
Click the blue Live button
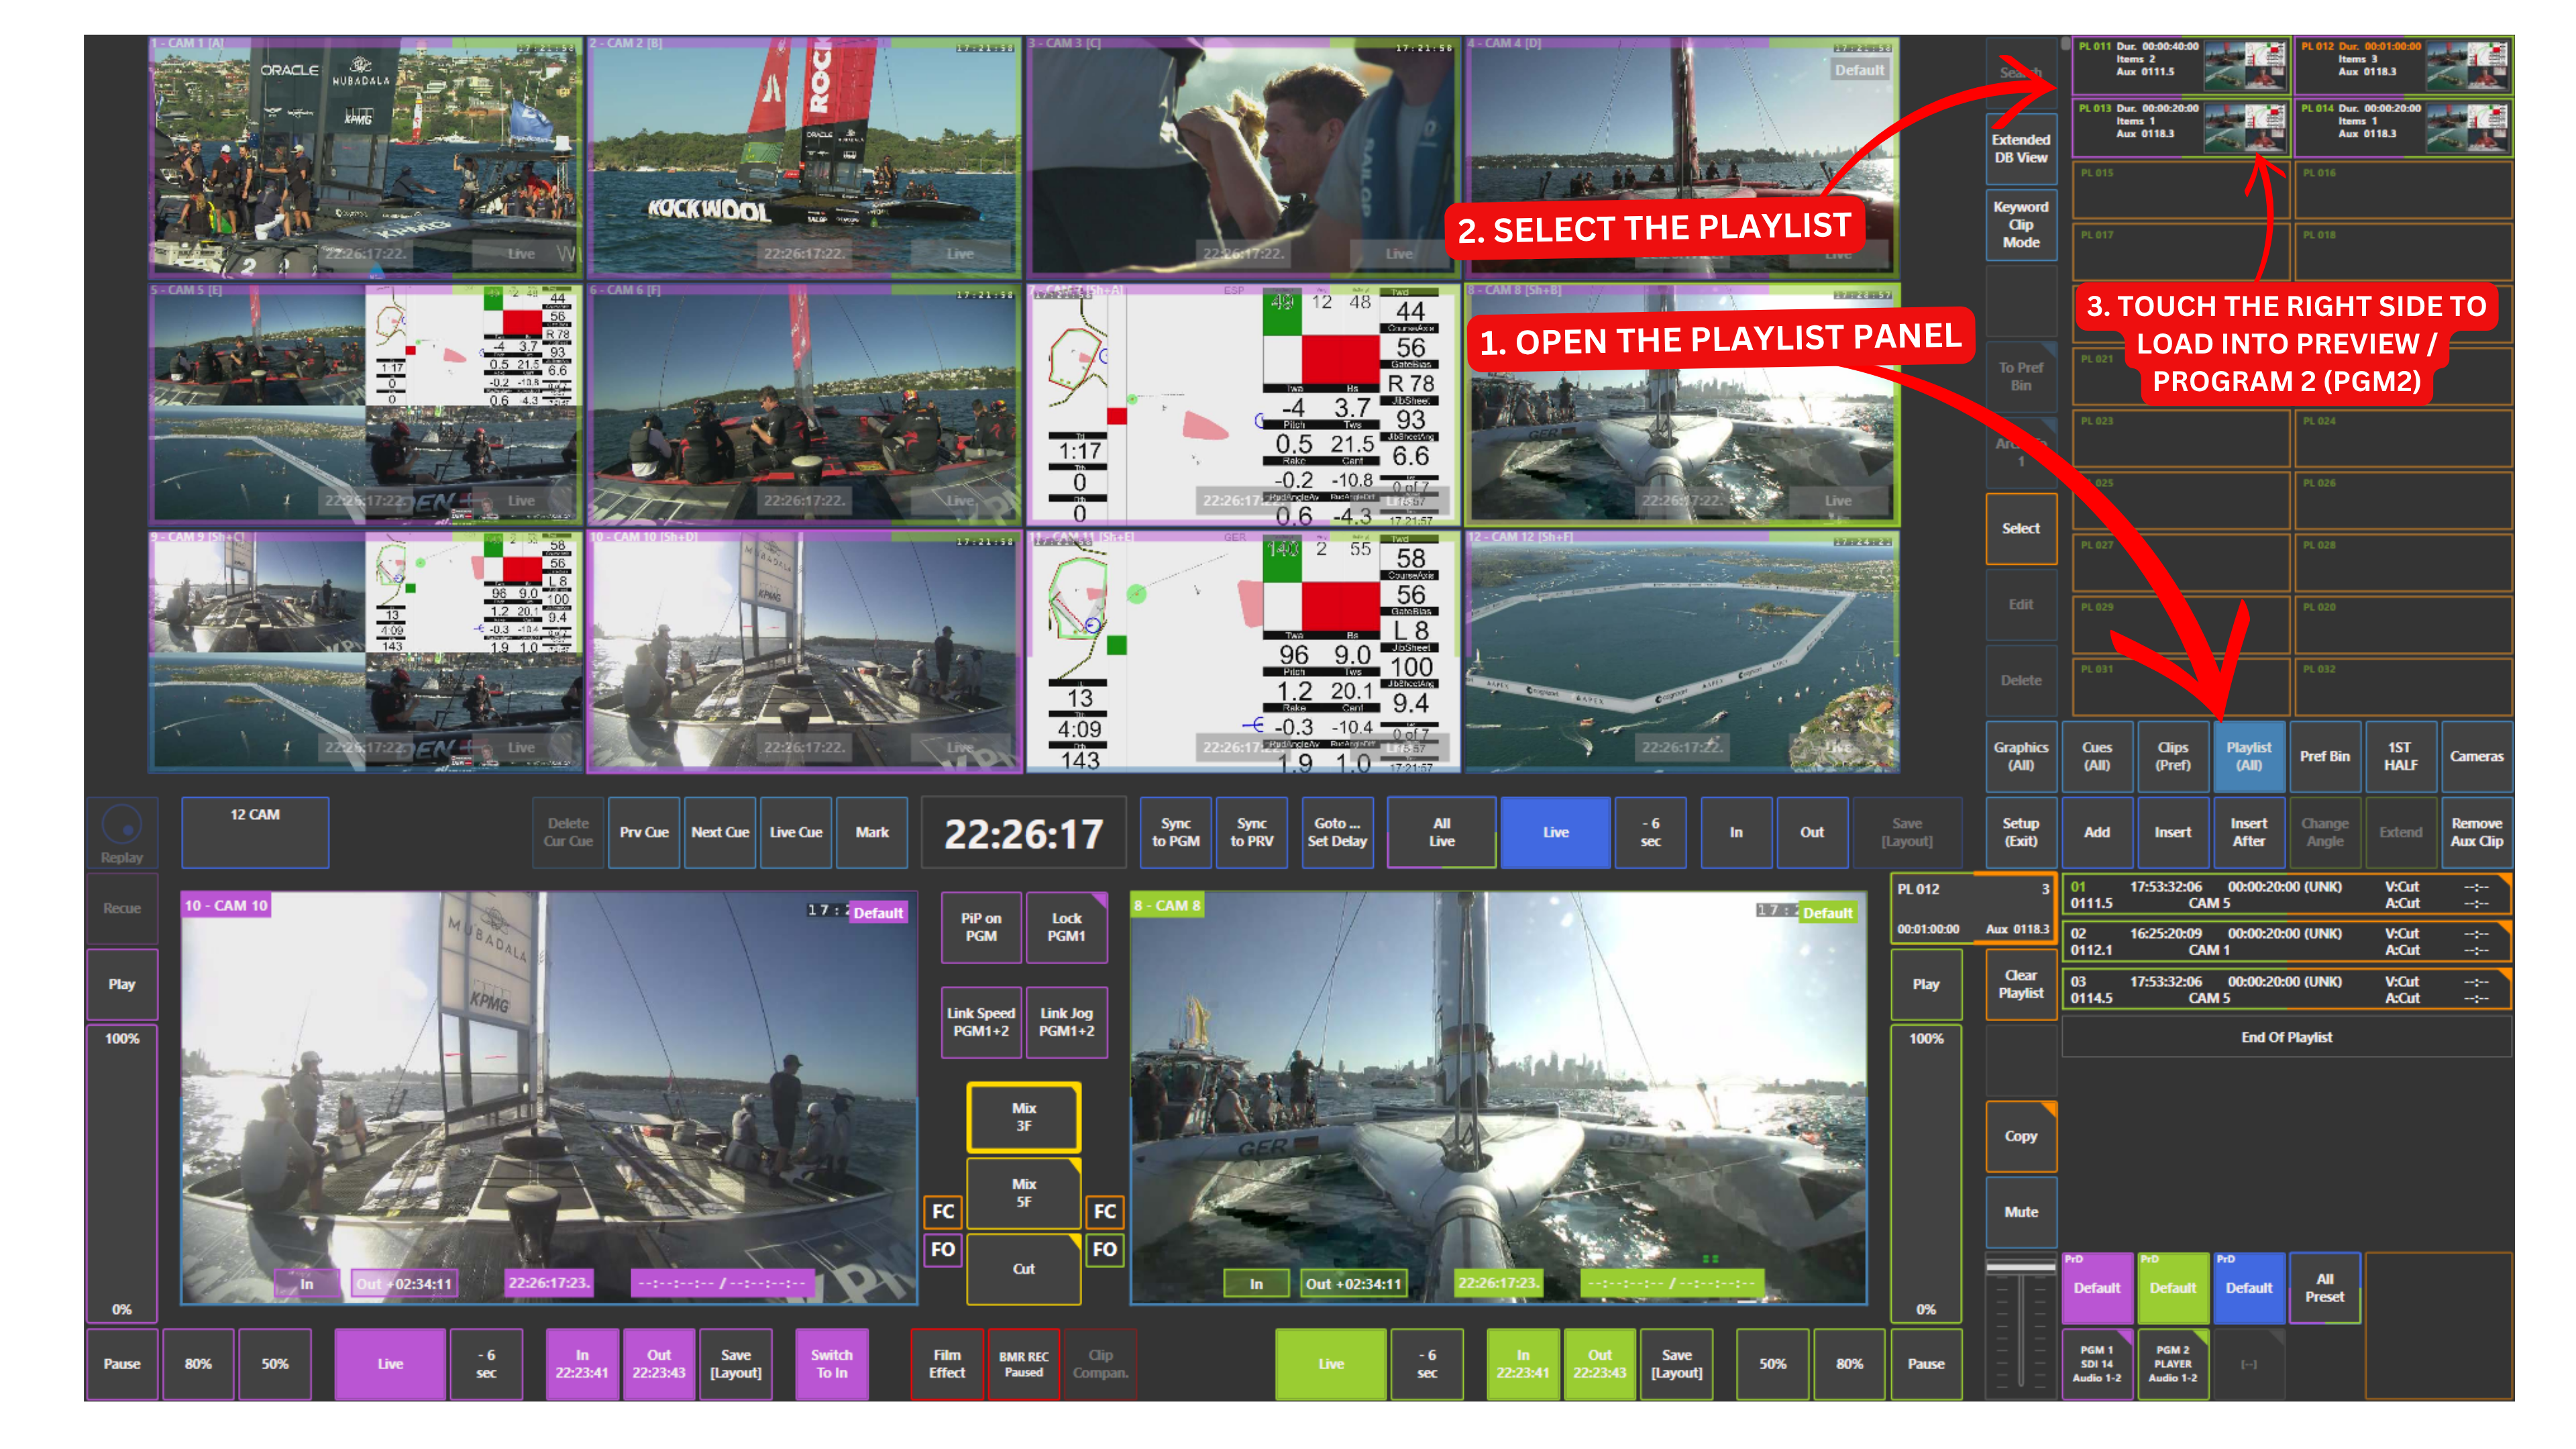(x=1556, y=832)
